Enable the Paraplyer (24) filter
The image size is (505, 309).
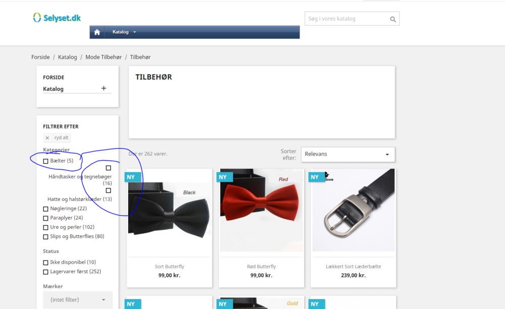(x=45, y=218)
